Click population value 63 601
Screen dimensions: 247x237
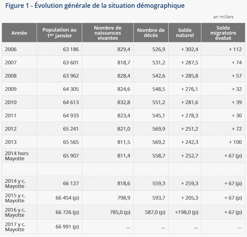coord(71,62)
